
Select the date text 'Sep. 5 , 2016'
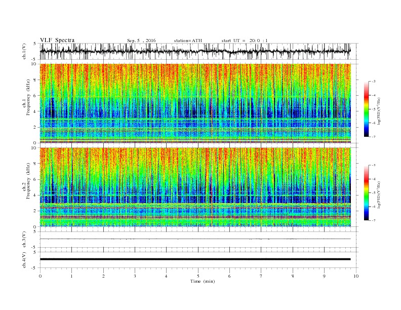click(x=141, y=41)
